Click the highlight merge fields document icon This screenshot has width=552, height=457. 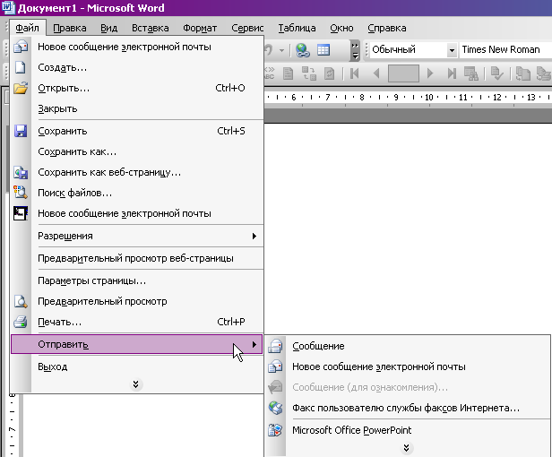(x=288, y=73)
